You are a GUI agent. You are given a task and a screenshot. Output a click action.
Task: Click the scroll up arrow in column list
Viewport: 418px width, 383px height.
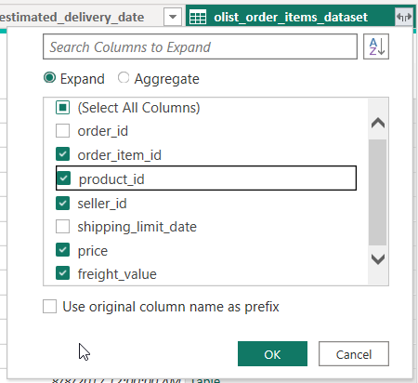tap(378, 123)
